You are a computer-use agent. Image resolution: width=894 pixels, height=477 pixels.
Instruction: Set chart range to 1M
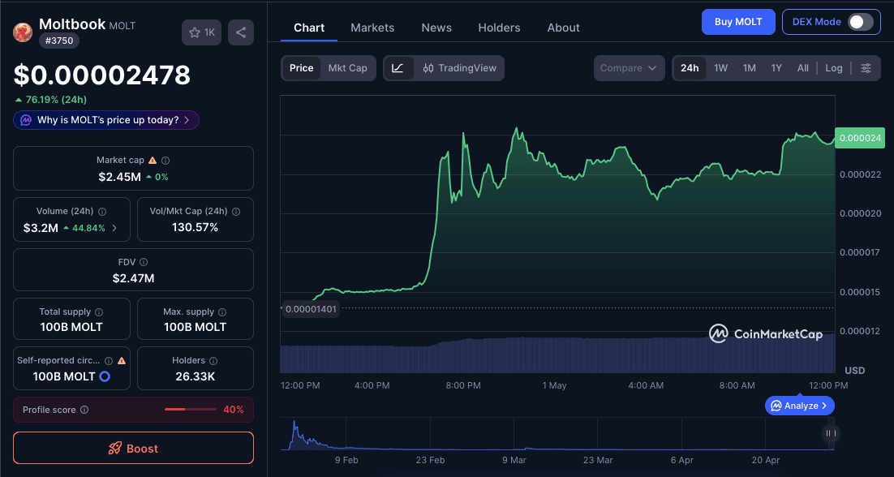(x=749, y=68)
